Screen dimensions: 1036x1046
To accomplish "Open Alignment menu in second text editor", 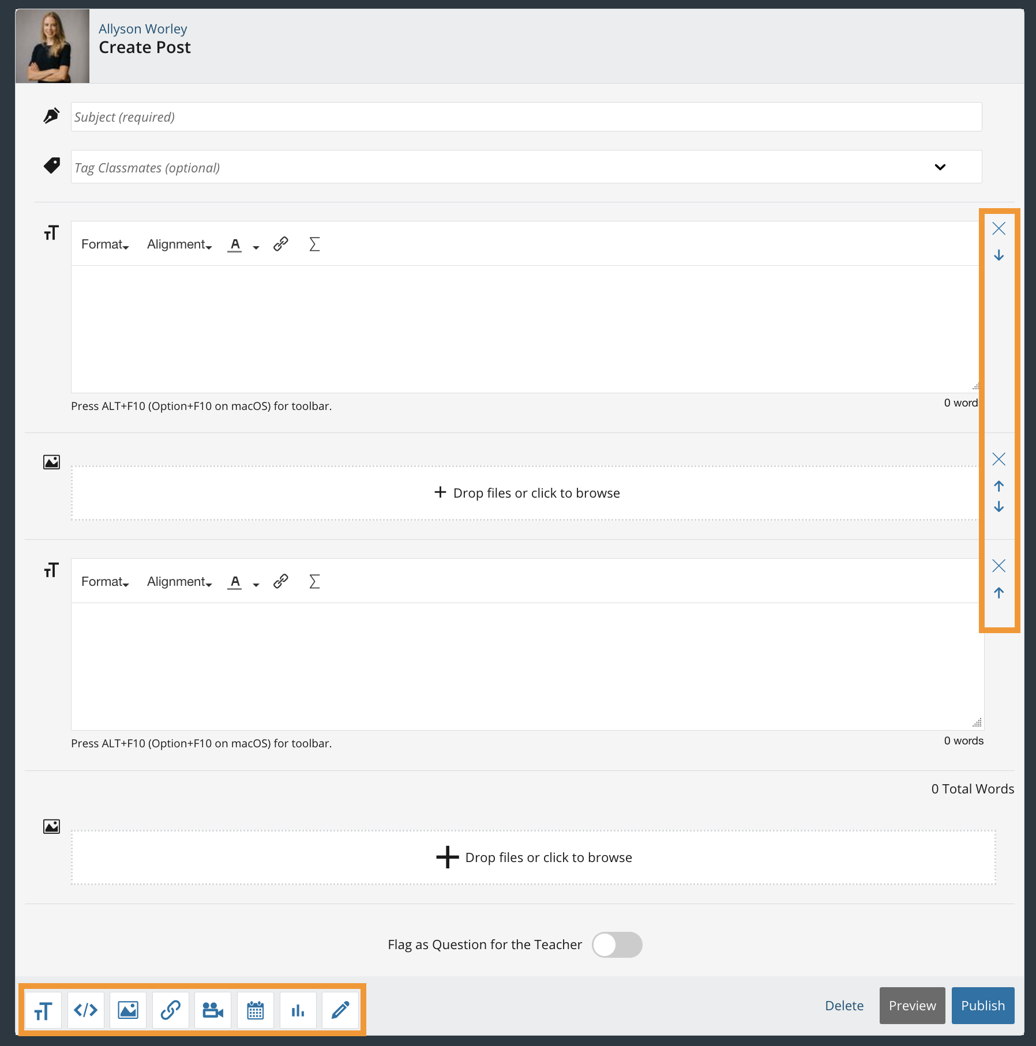I will click(179, 582).
